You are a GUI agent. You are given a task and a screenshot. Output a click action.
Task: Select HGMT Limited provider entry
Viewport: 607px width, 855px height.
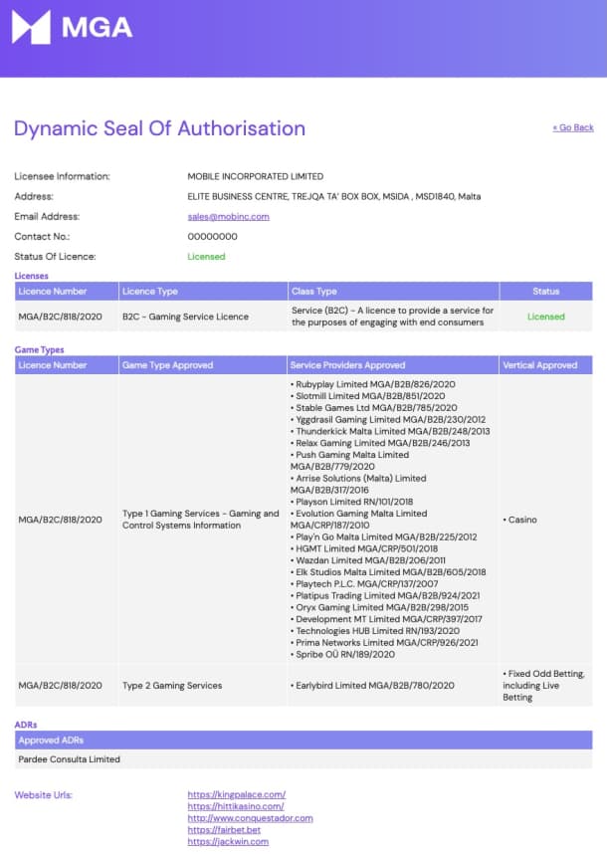click(x=364, y=548)
